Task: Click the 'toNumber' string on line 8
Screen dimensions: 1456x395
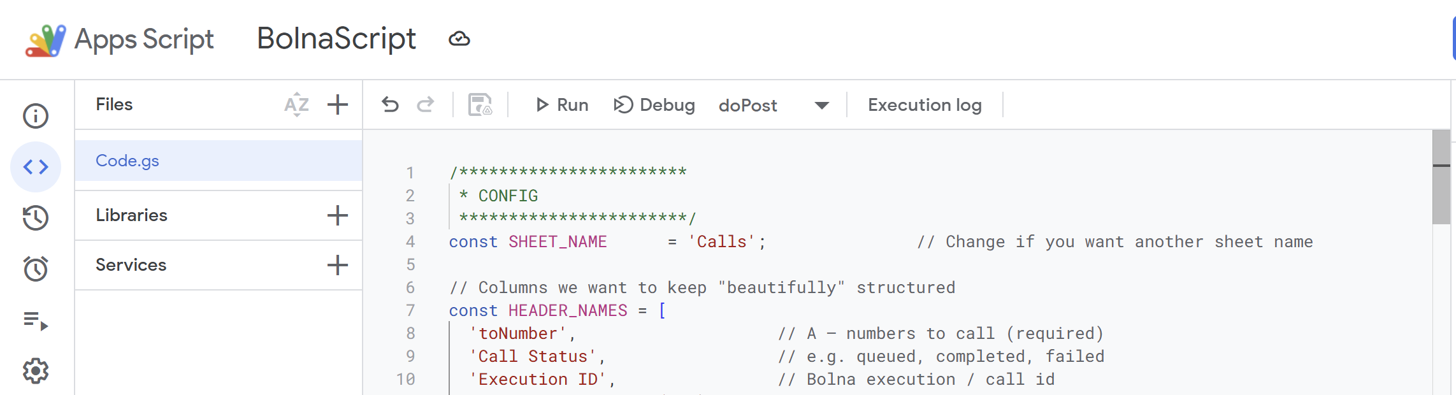Action: point(517,334)
